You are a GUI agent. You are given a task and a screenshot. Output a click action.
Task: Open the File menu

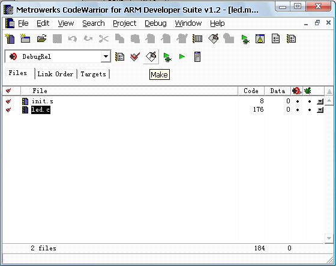pos(23,23)
